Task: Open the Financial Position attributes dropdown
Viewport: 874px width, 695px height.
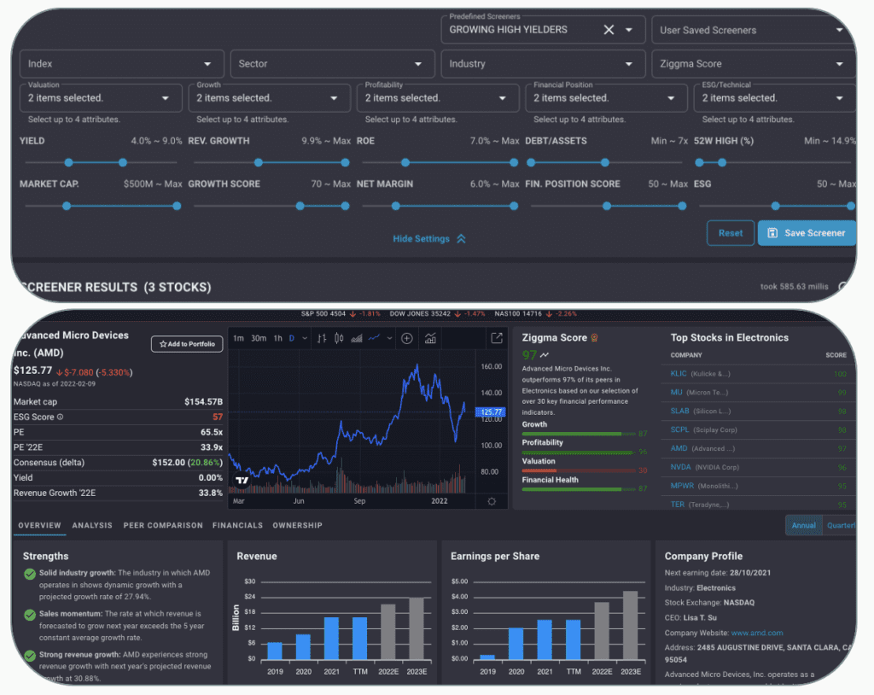Action: pos(607,98)
